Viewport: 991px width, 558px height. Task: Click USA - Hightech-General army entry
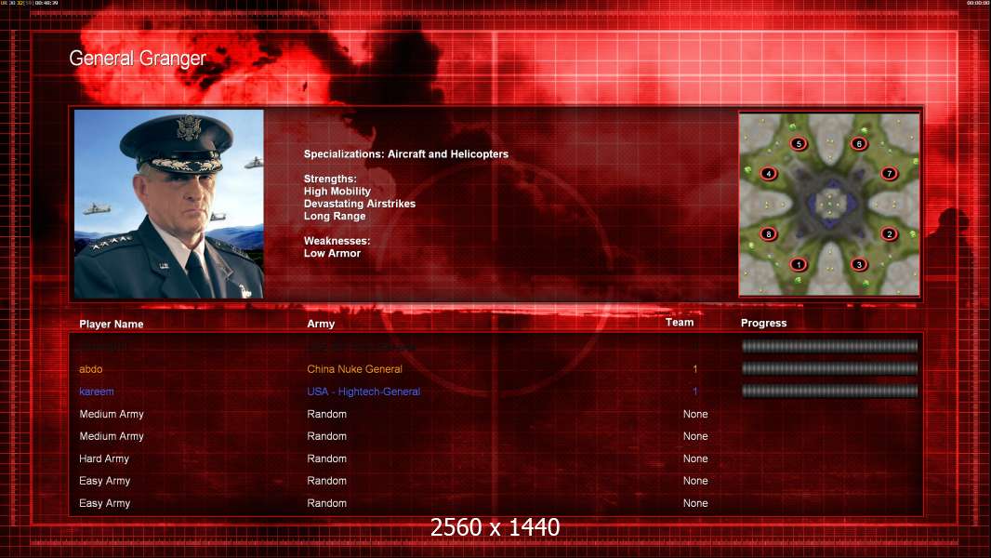coord(363,392)
